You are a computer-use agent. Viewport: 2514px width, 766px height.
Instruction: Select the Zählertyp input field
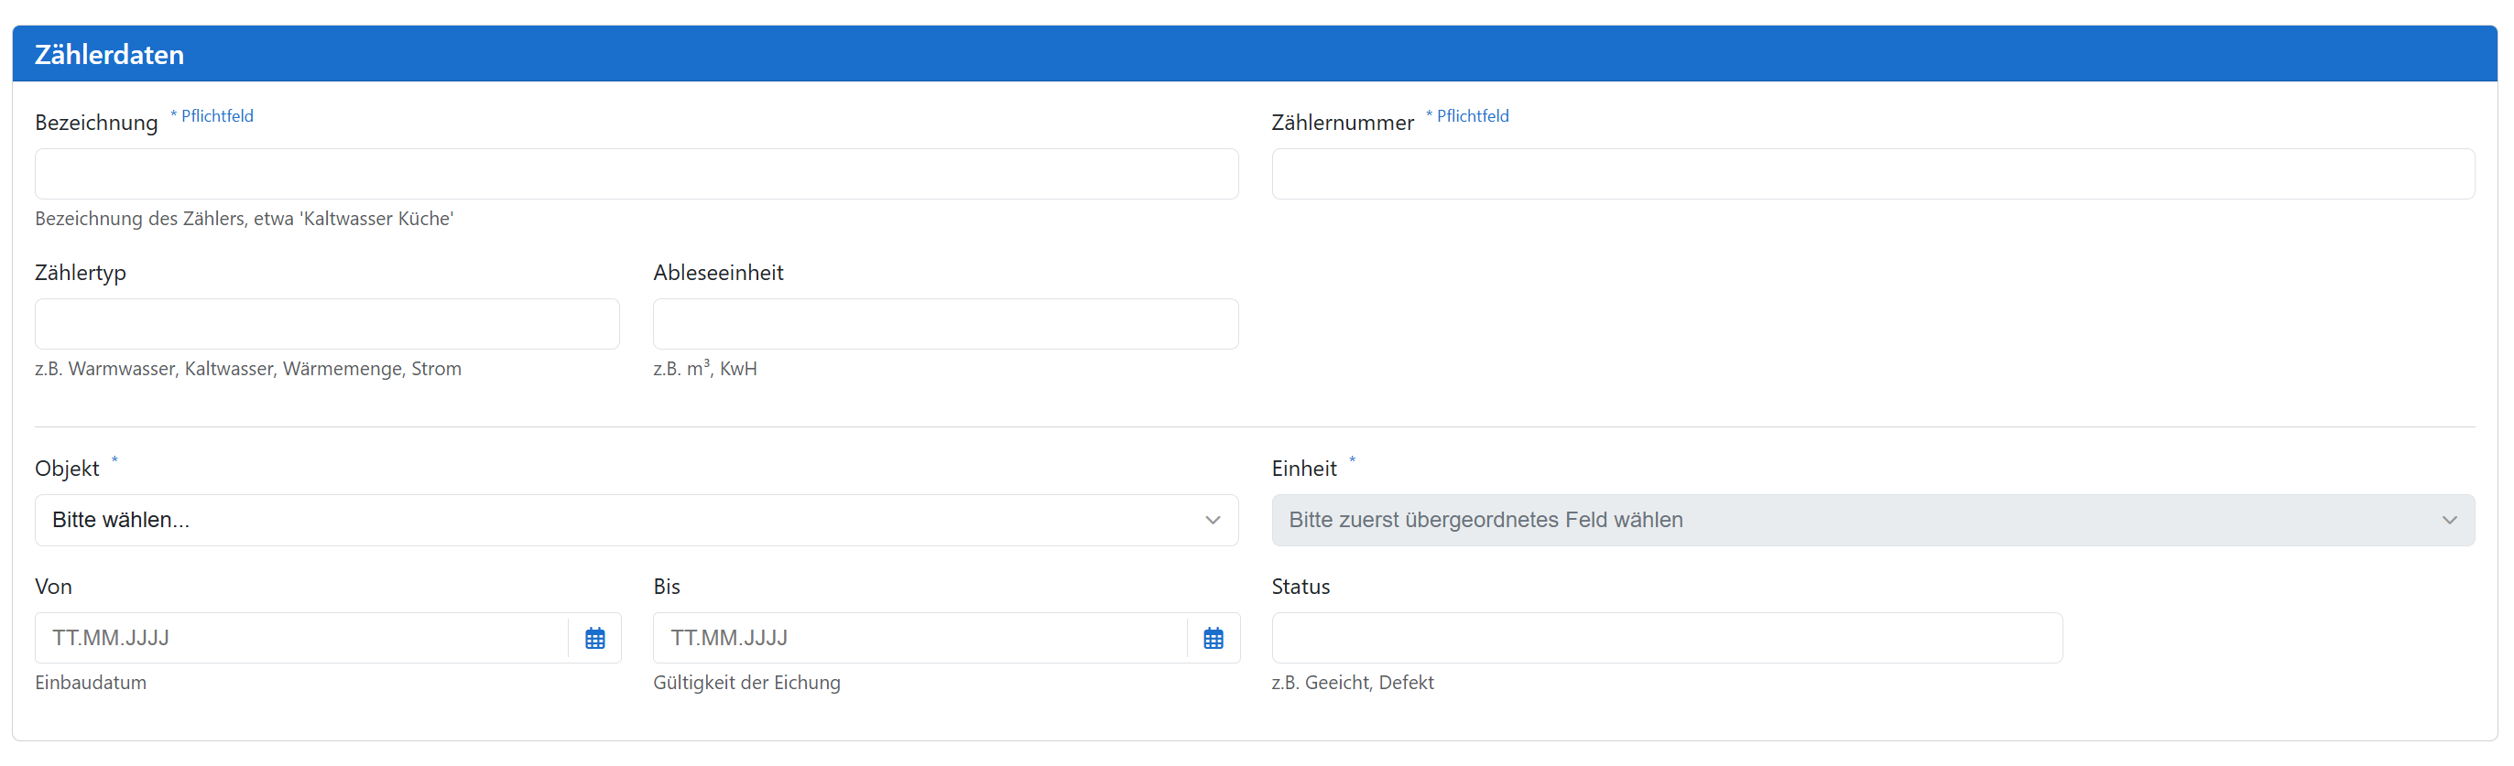click(x=327, y=324)
